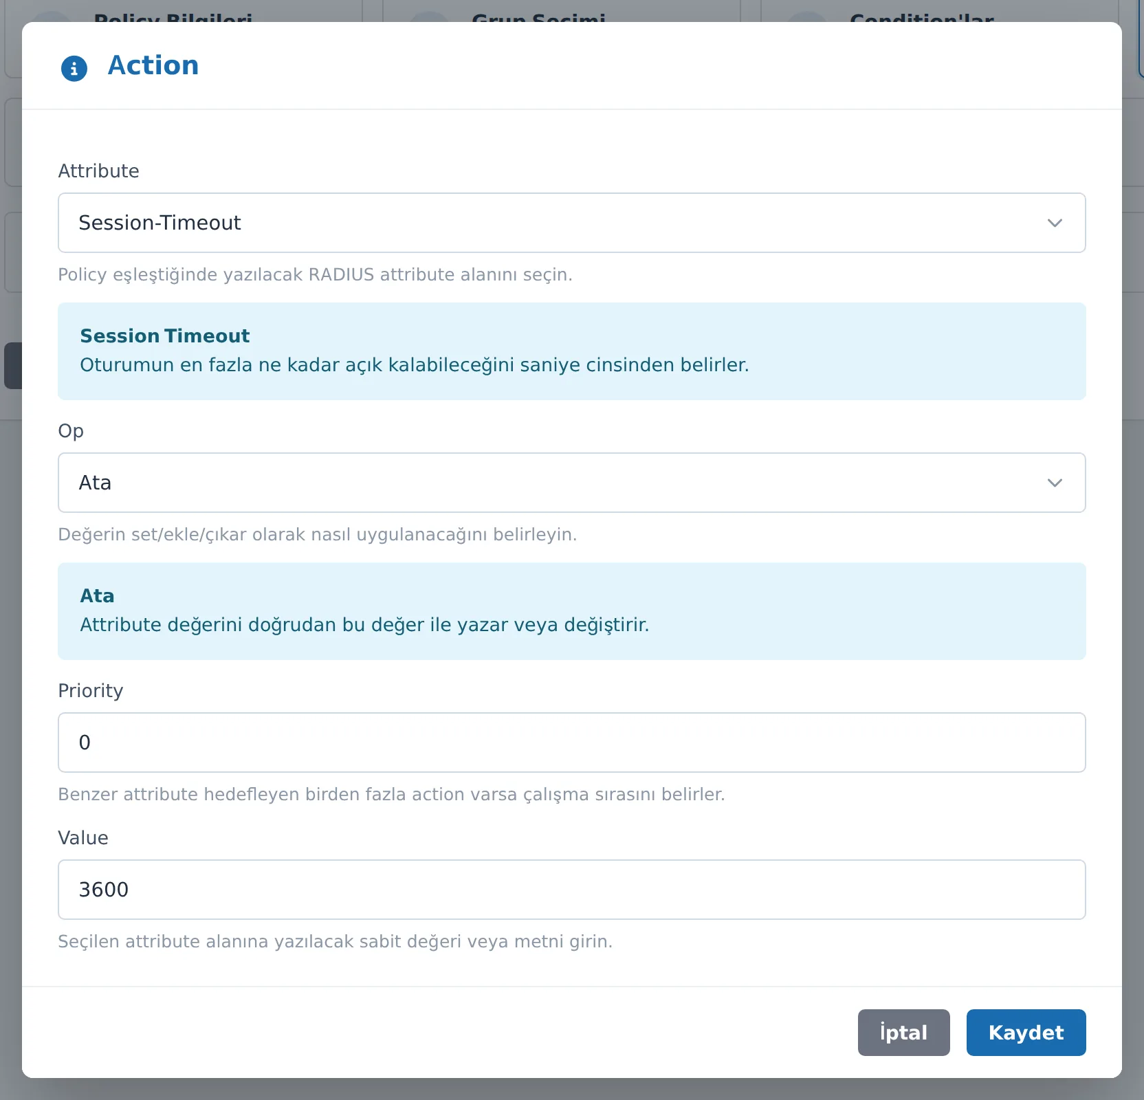
Task: Focus the Priority input field
Action: [x=571, y=742]
